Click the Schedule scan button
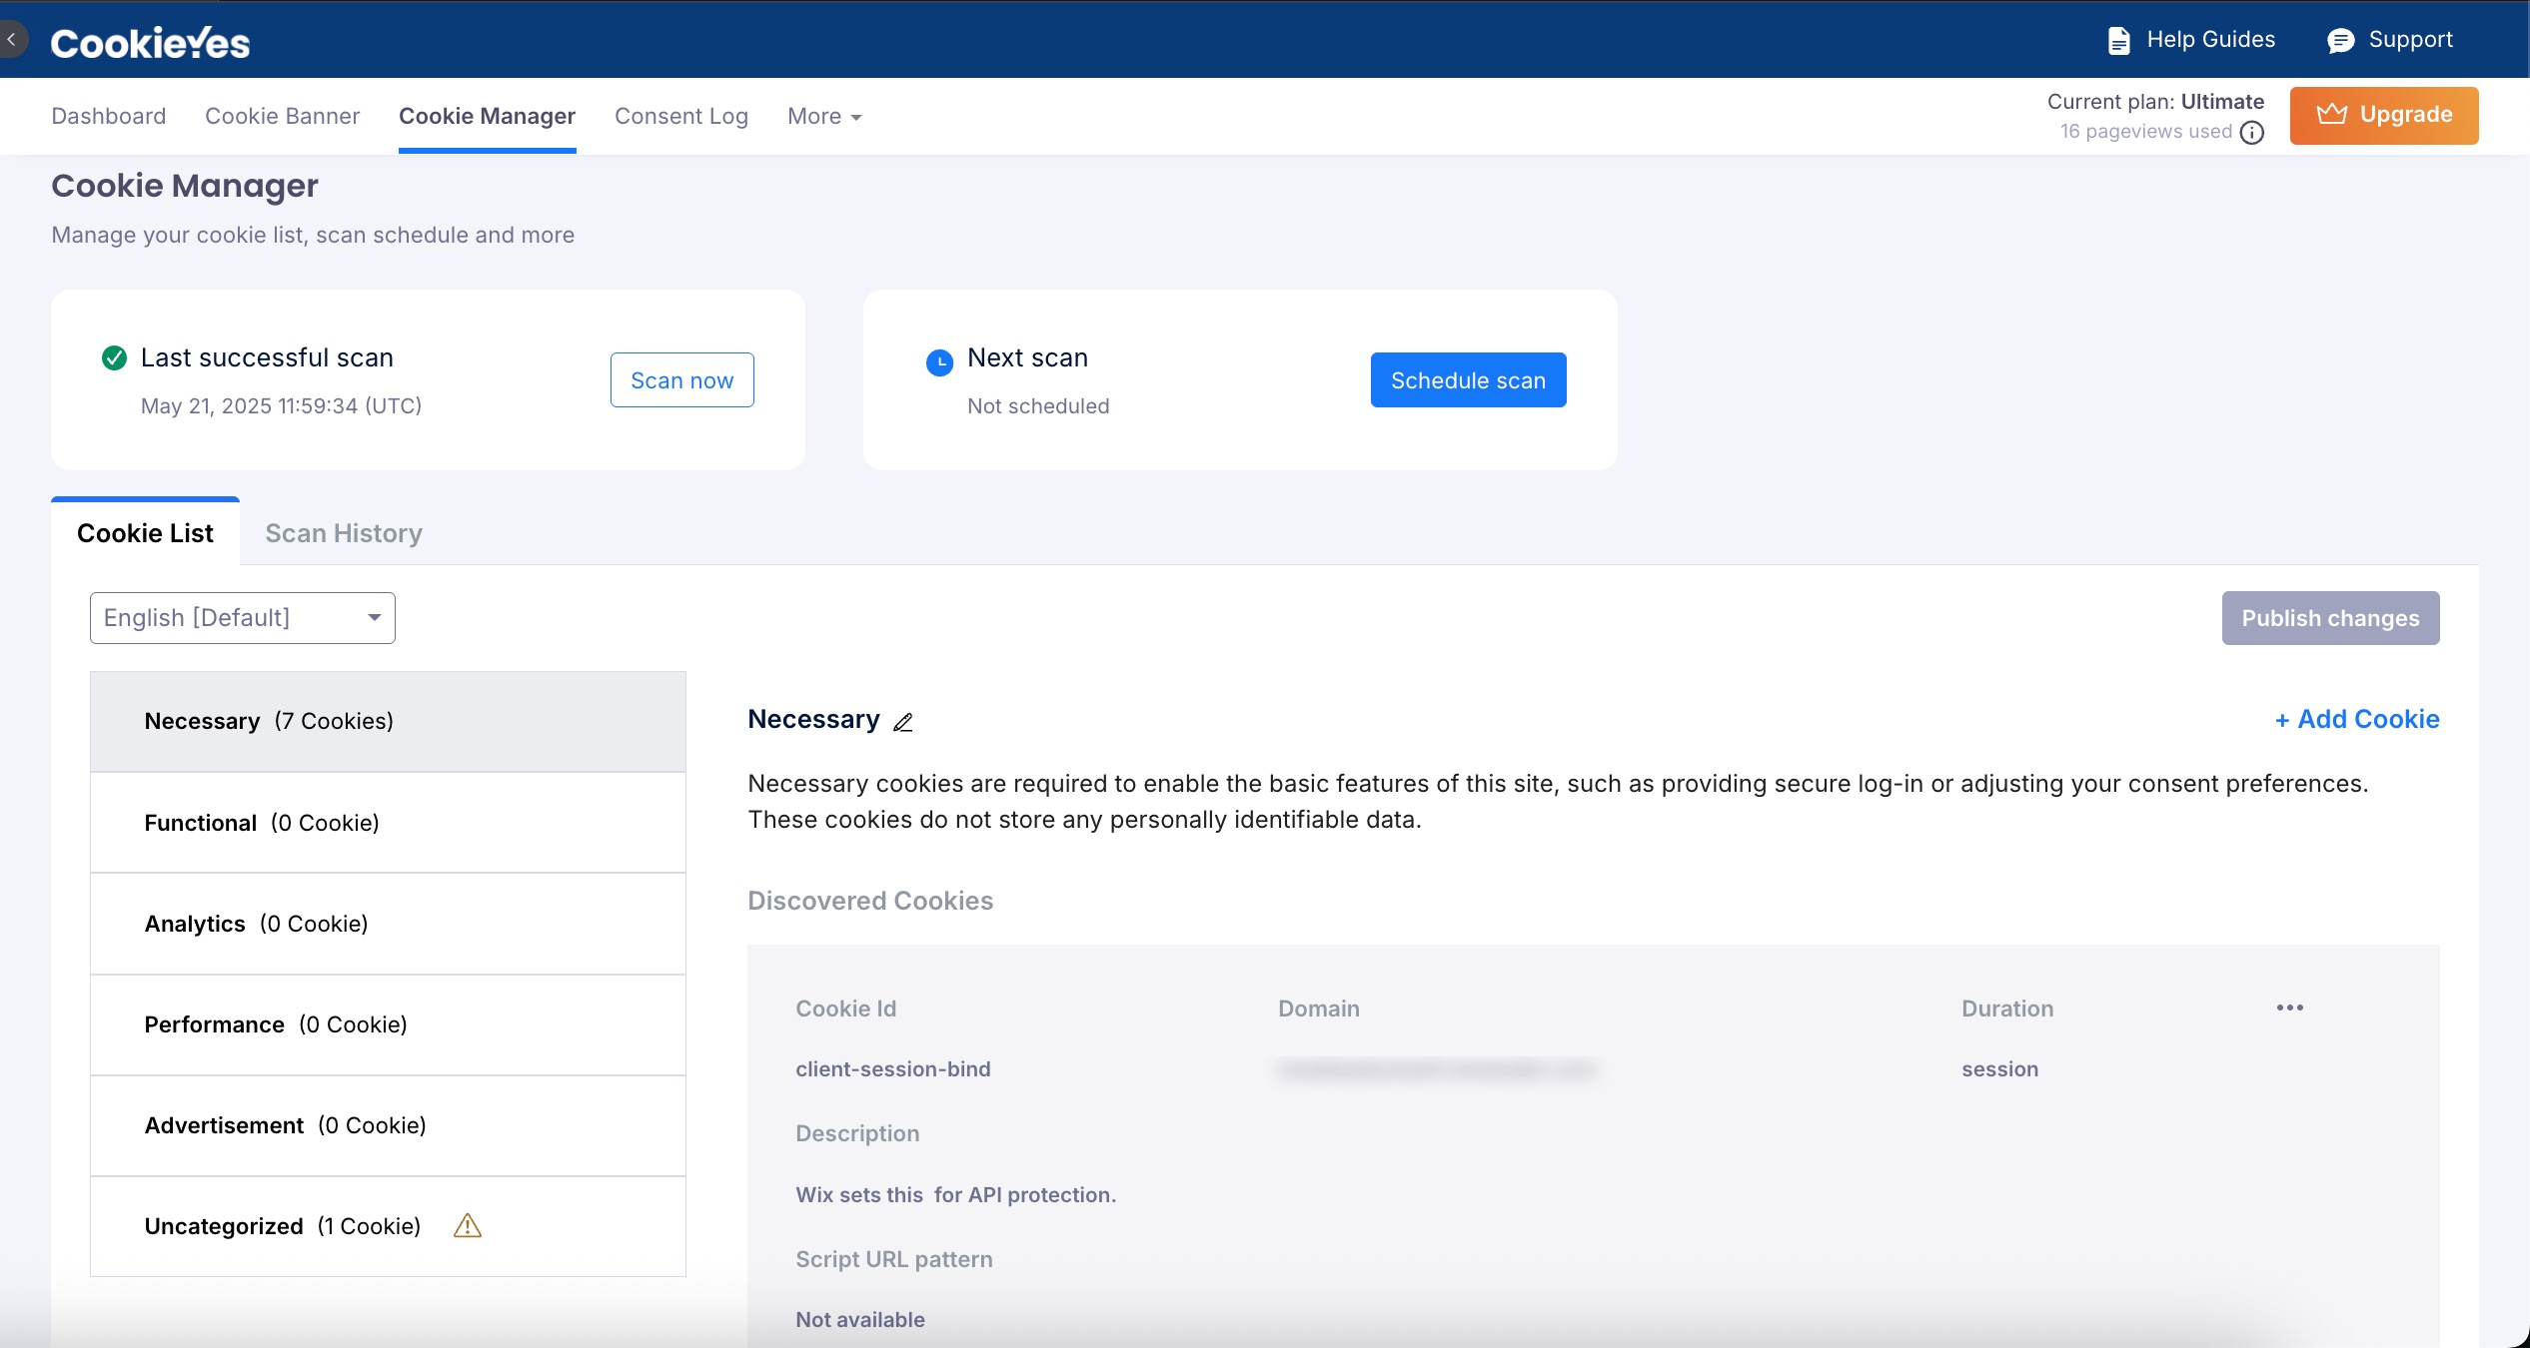 1467,379
